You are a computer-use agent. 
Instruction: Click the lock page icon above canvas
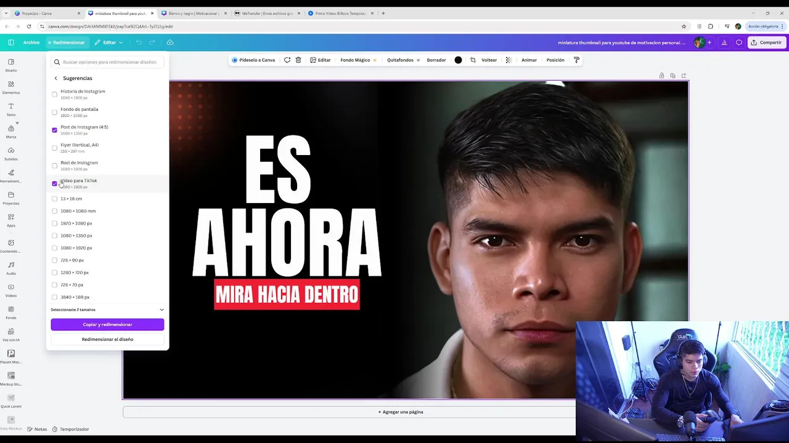point(661,76)
